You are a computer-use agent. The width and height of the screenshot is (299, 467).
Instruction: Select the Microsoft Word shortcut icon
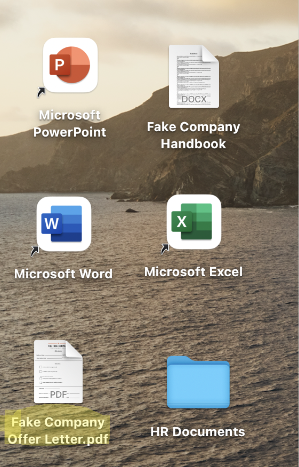click(64, 224)
